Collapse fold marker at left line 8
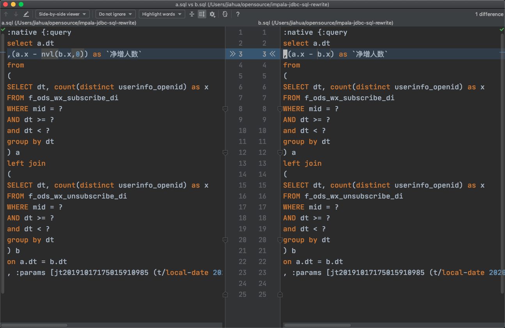 pos(225,109)
